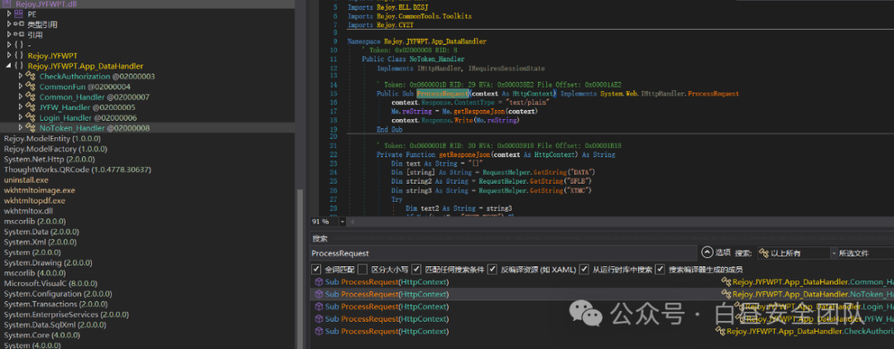Click the ProcessRequest search input field
Image resolution: width=894 pixels, height=349 pixels.
click(502, 253)
